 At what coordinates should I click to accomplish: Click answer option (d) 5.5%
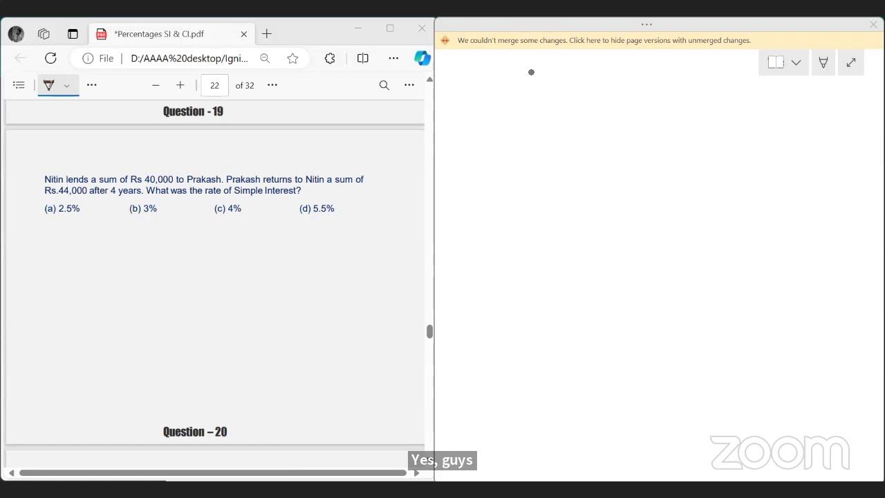[317, 208]
